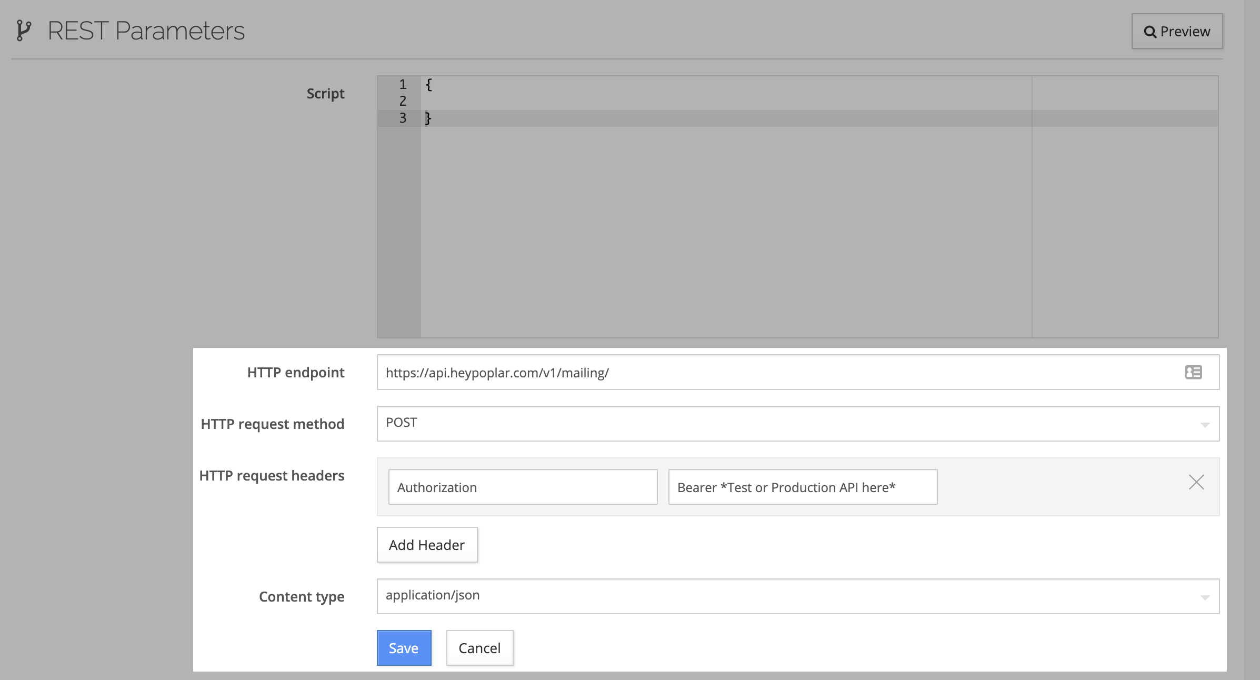Cancel the REST parameters form
Image resolution: width=1260 pixels, height=680 pixels.
point(479,648)
